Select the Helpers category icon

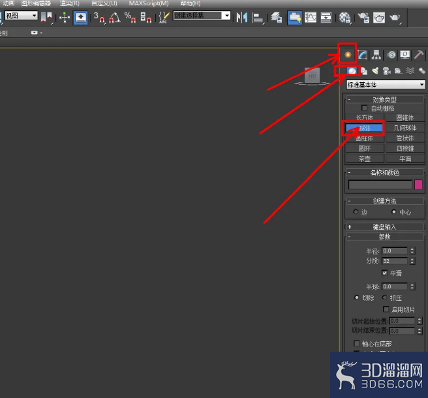click(398, 71)
